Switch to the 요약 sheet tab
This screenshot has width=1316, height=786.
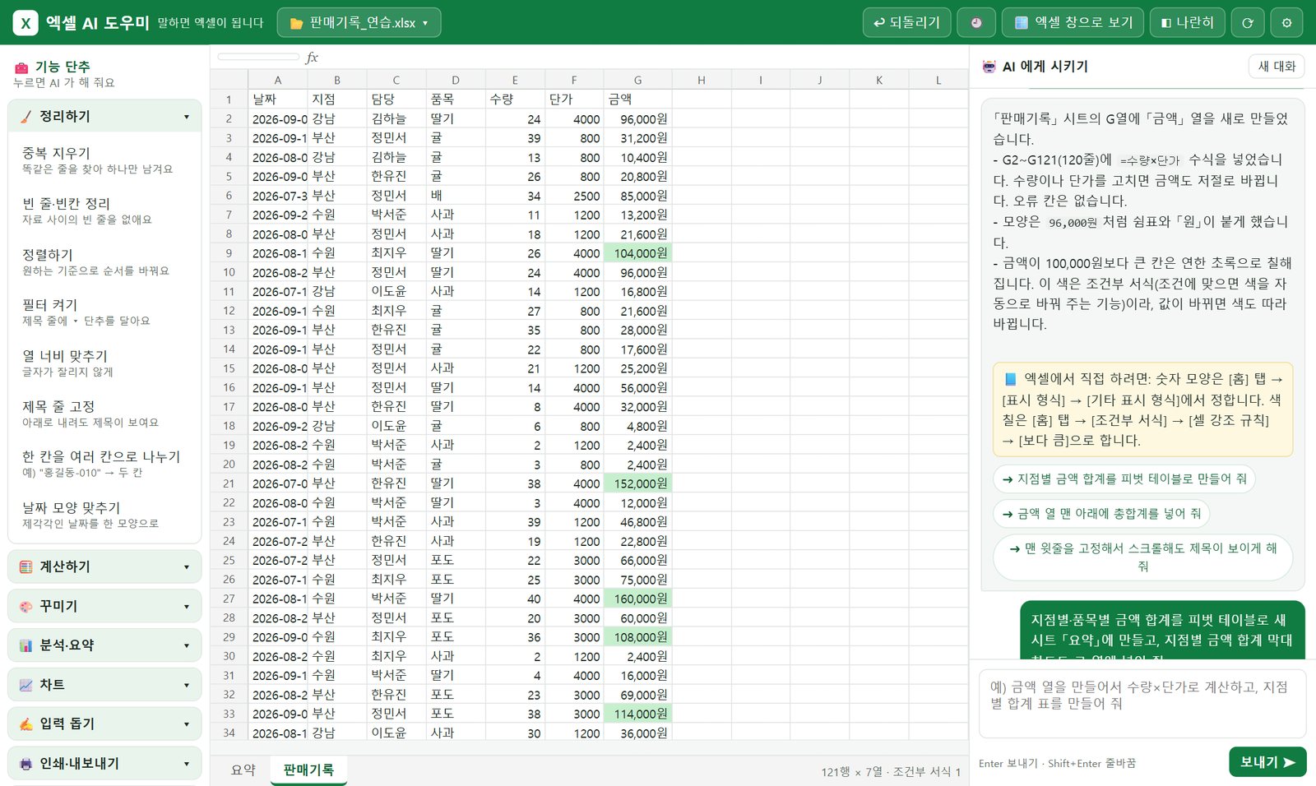point(243,770)
